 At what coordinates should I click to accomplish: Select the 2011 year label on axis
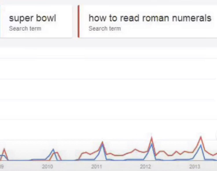(x=97, y=167)
